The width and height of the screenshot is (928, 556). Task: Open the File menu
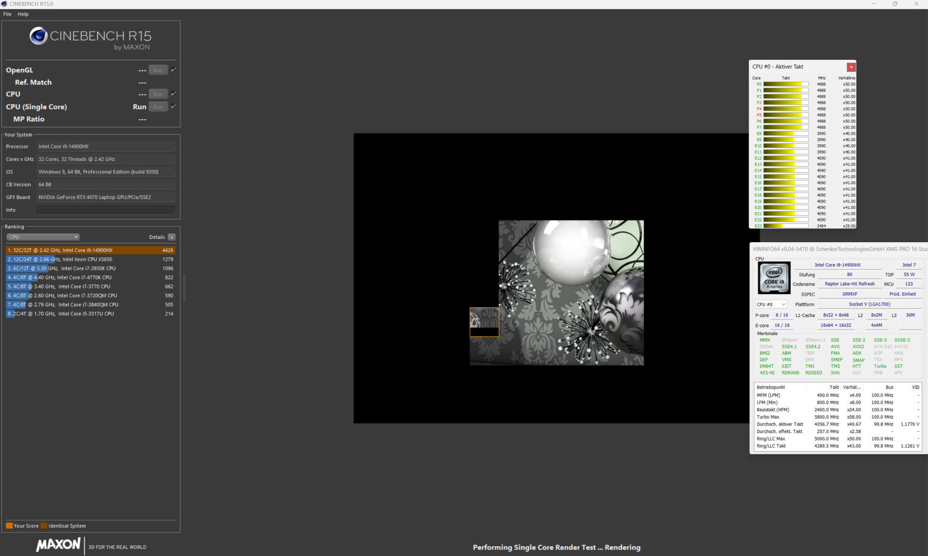pyautogui.click(x=7, y=14)
